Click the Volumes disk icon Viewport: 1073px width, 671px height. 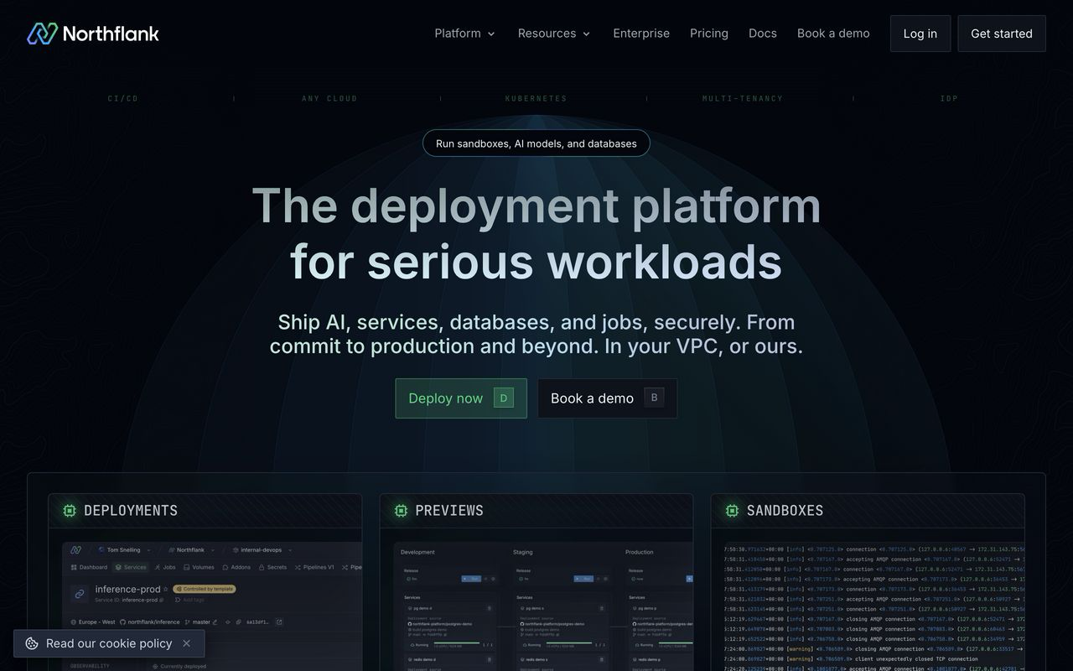click(187, 567)
